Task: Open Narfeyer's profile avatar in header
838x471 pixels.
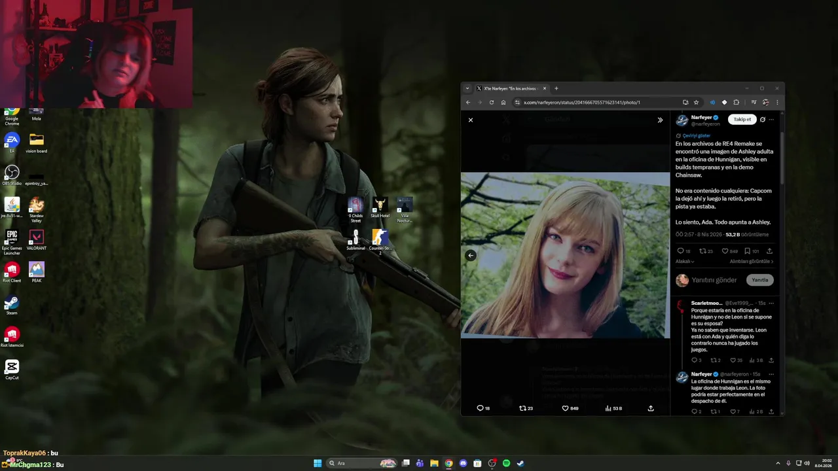Action: coord(682,120)
